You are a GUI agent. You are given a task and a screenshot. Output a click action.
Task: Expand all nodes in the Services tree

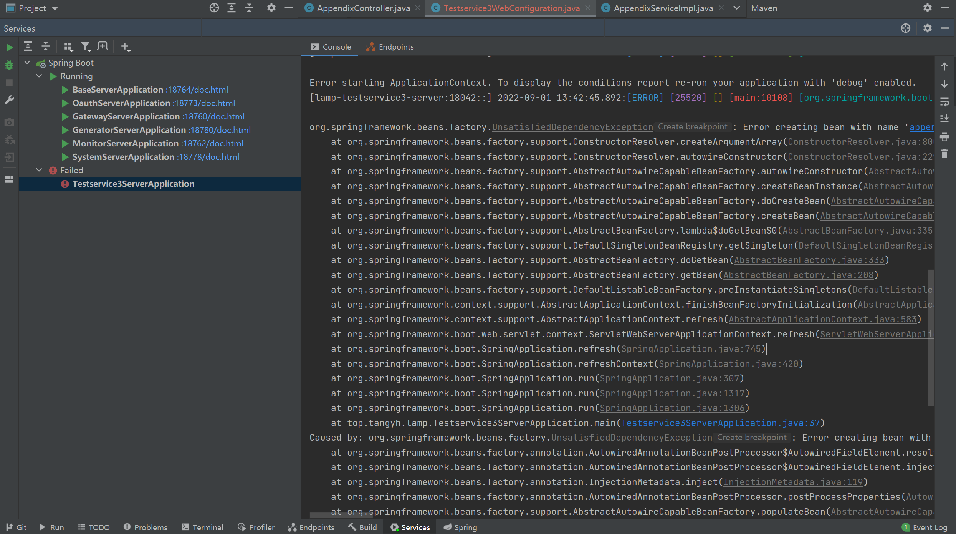click(28, 46)
